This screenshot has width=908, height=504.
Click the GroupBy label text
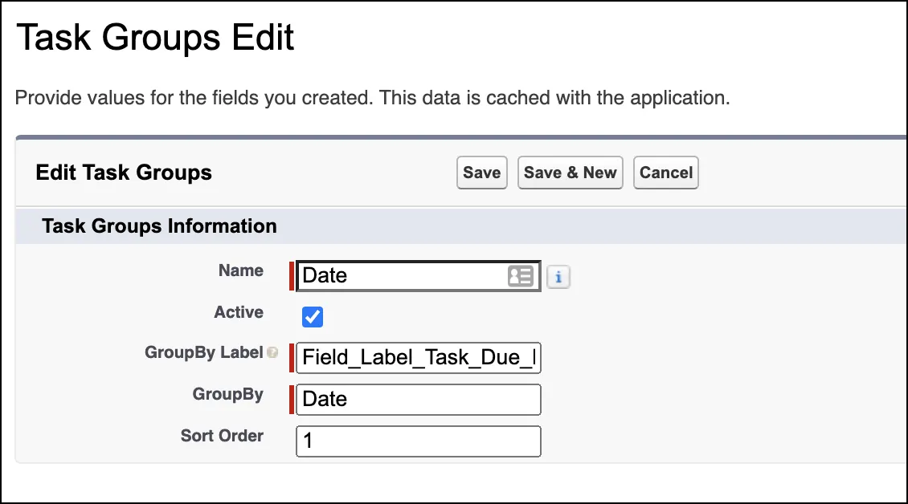(227, 394)
